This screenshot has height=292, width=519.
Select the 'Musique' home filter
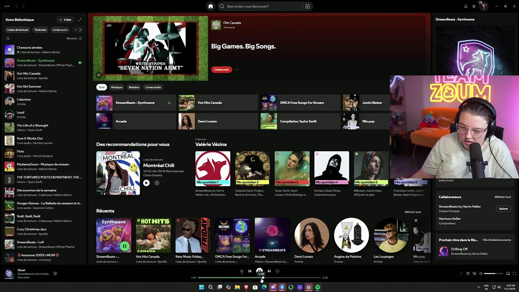coord(117,87)
